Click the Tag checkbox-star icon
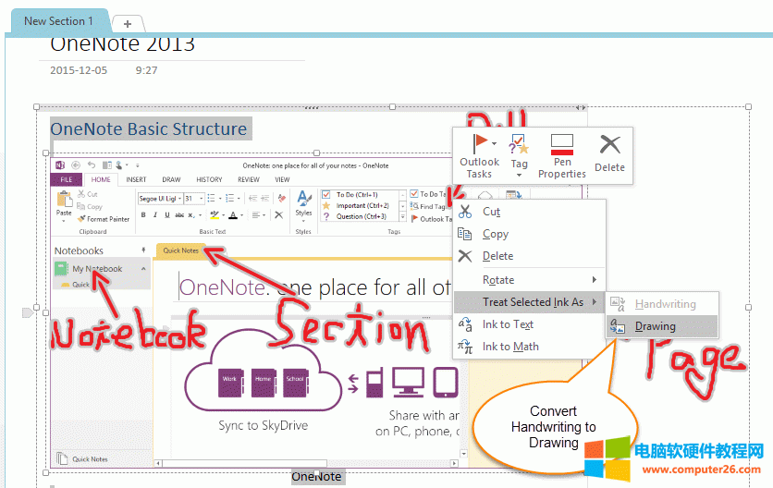Viewport: 773px width, 488px height. 519,144
